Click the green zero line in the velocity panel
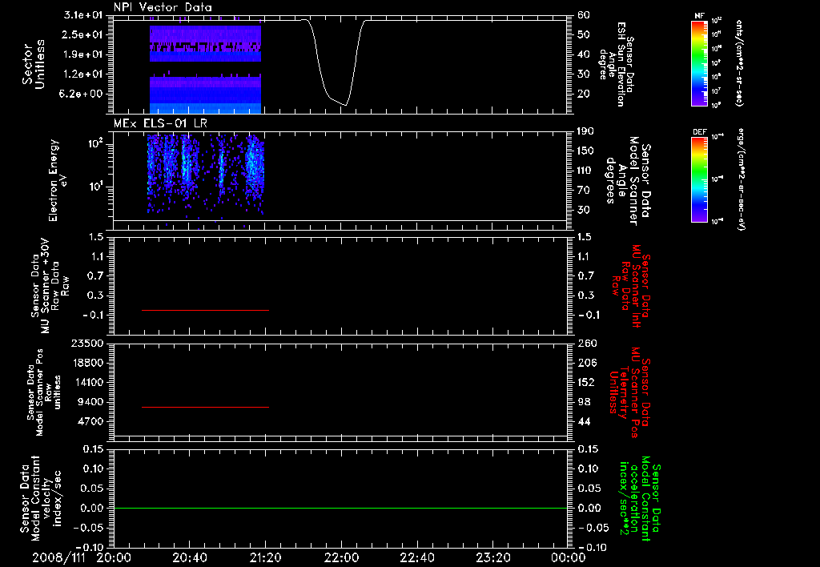 [340, 508]
